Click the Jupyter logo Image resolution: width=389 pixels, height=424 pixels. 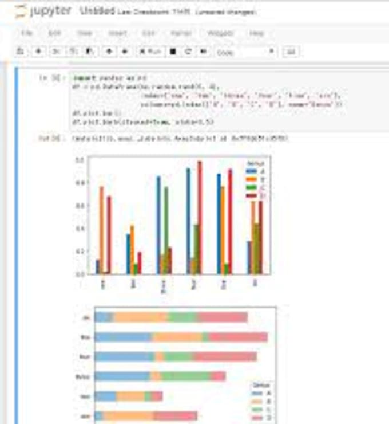point(43,11)
